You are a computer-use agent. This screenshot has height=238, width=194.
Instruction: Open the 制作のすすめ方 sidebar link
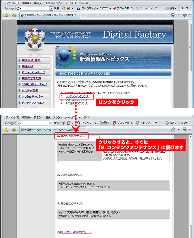point(31,78)
